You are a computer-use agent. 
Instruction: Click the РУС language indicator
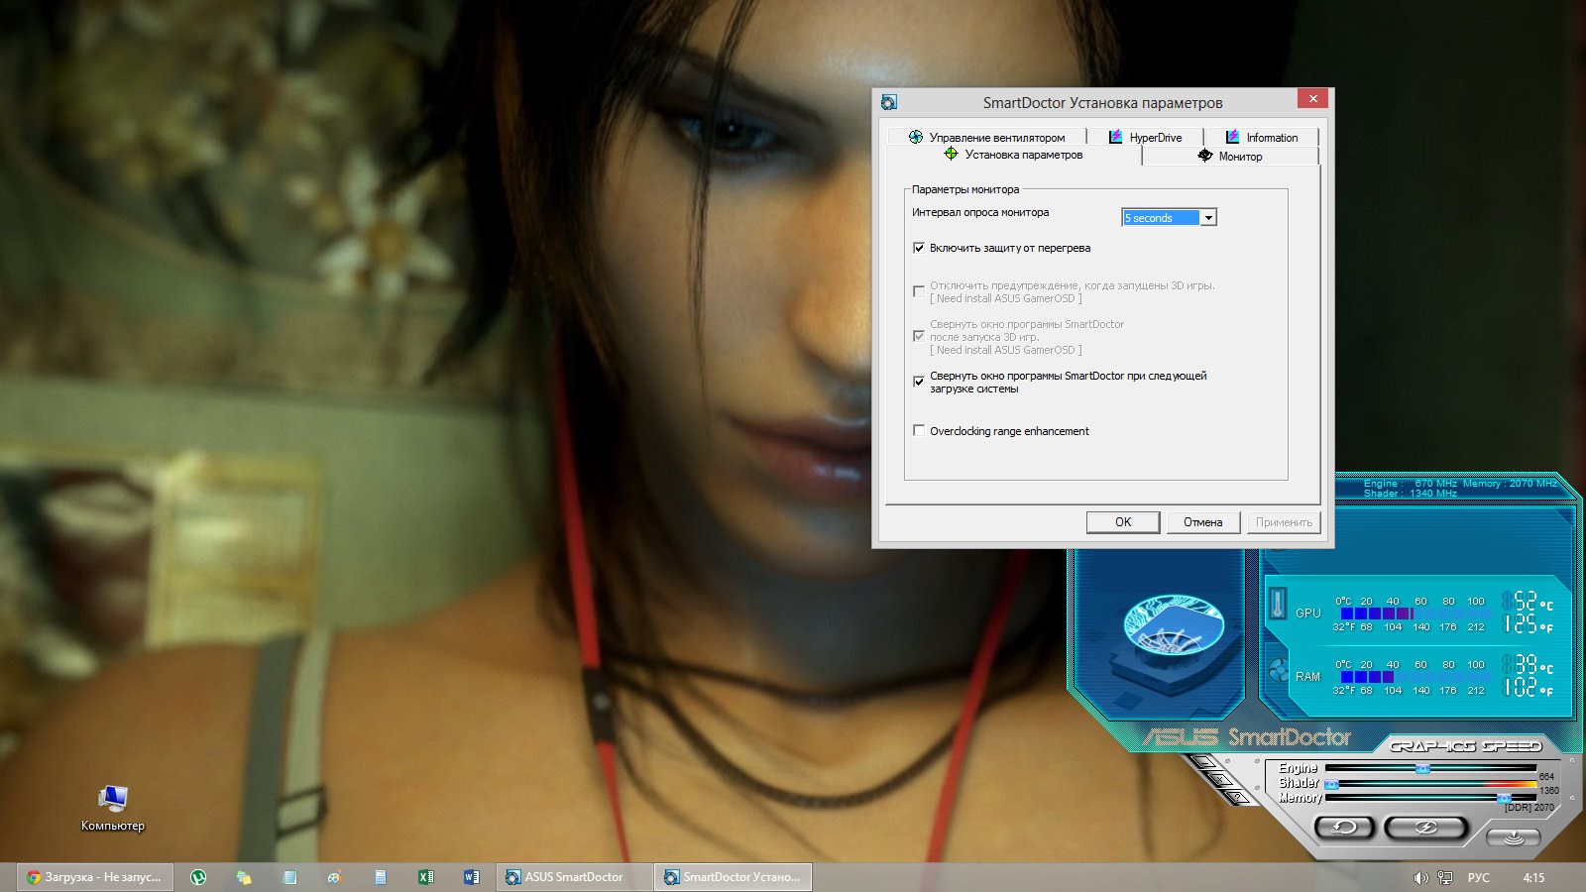click(x=1479, y=877)
